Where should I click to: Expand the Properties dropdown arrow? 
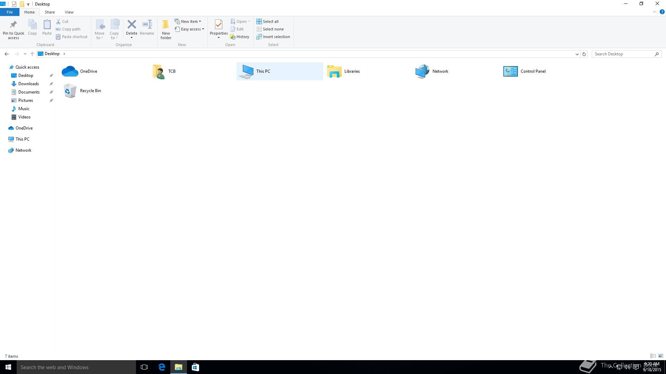[x=219, y=38]
